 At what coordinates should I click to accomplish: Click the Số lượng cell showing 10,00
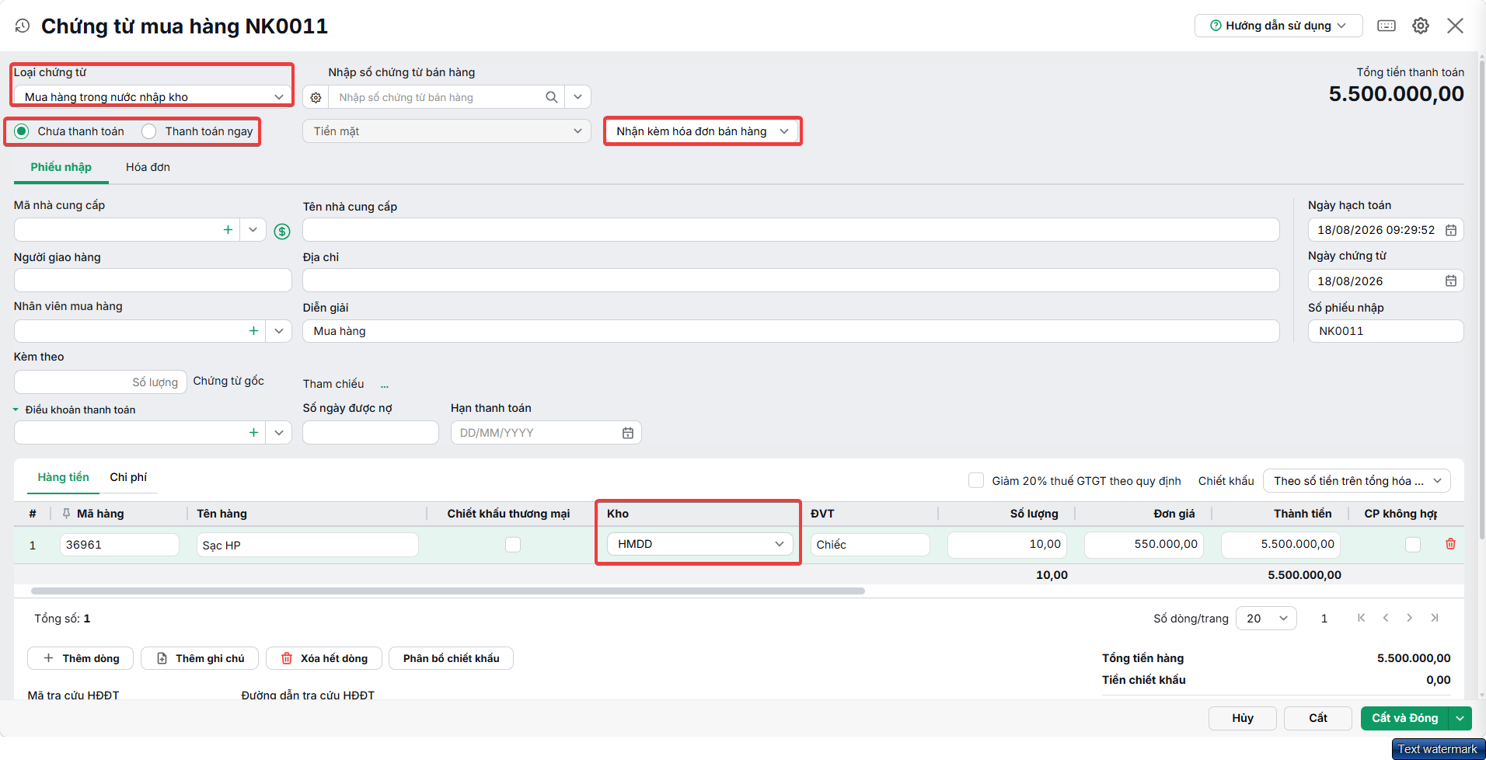[1007, 545]
